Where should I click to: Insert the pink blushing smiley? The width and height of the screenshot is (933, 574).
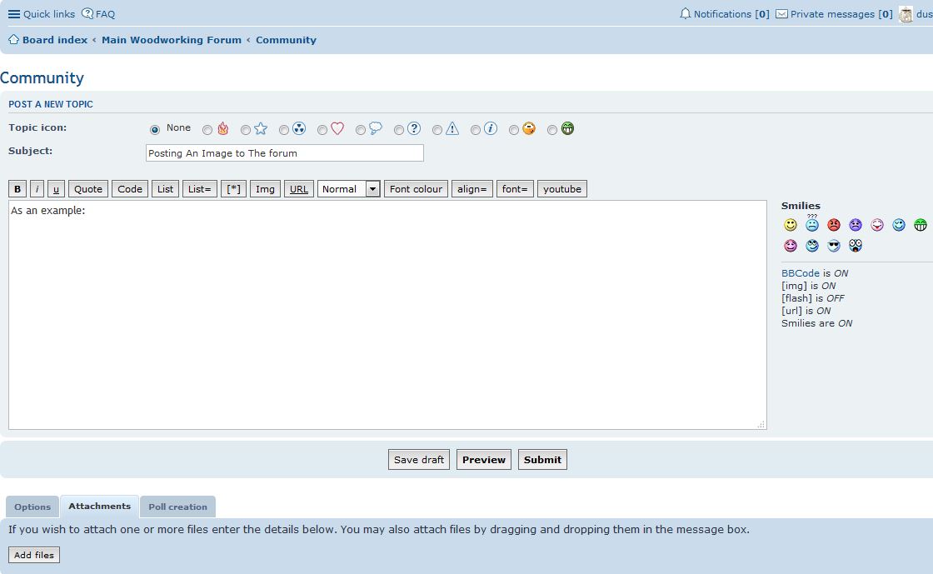pos(791,246)
